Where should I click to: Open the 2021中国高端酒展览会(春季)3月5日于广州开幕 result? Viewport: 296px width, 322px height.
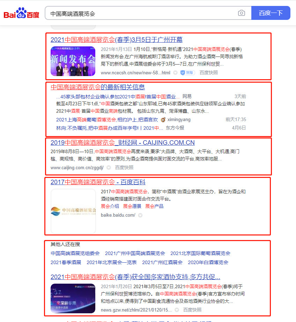click(x=117, y=40)
